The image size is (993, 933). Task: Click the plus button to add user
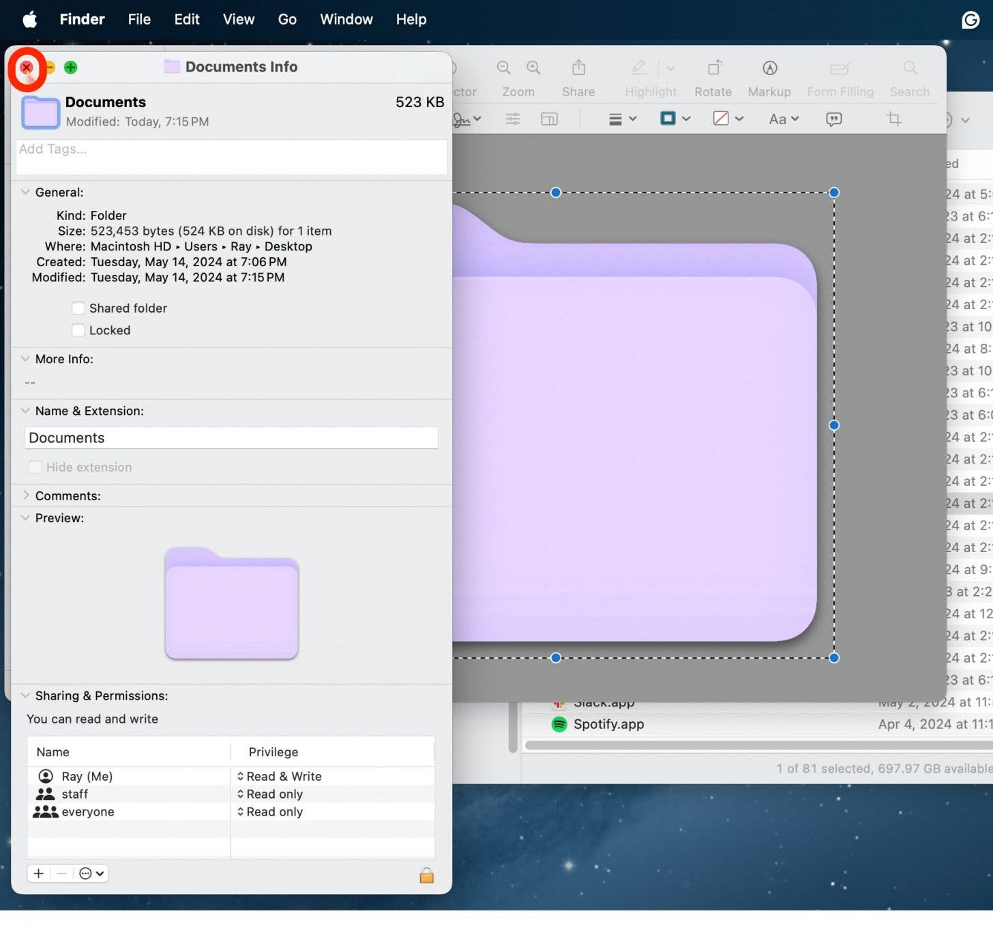[x=39, y=873]
